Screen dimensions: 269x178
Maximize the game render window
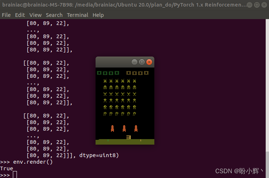coord(142,62)
